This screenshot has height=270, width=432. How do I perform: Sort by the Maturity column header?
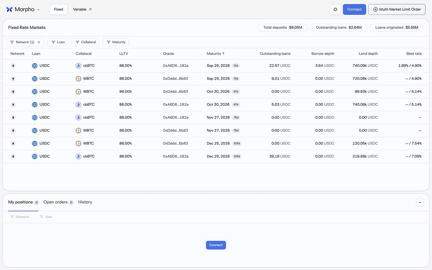216,54
